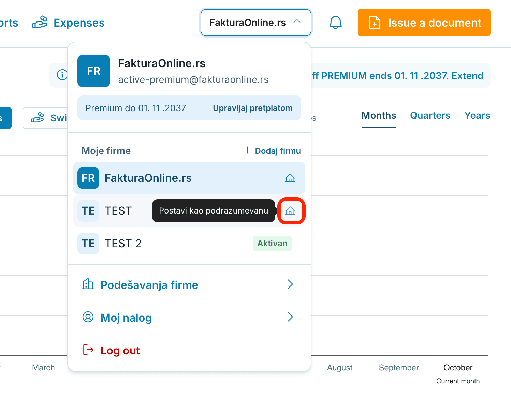Click the building icon beside Podešavanja firme
Viewport: 511px width, 397px height.
point(88,284)
